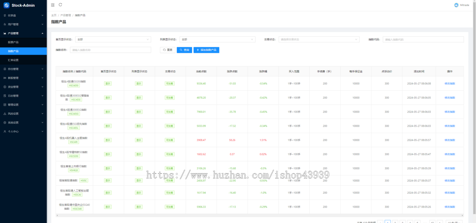476x223 pixels.
Task: Click 修改指数 for HSHKLB row
Action: click(450, 168)
